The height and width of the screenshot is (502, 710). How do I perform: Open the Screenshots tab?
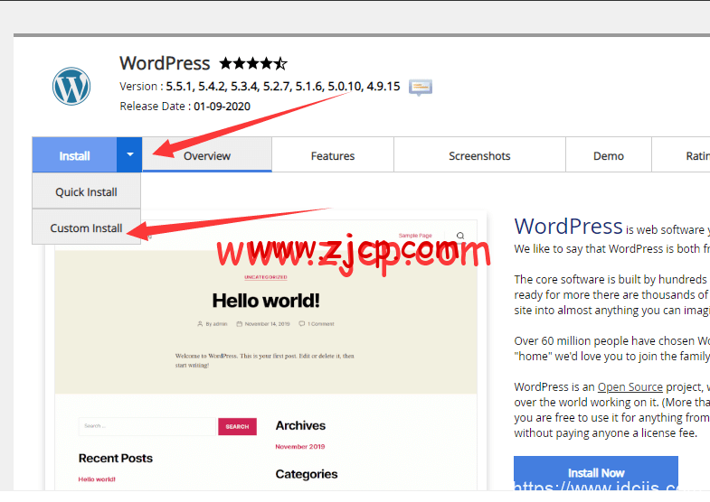pyautogui.click(x=479, y=155)
